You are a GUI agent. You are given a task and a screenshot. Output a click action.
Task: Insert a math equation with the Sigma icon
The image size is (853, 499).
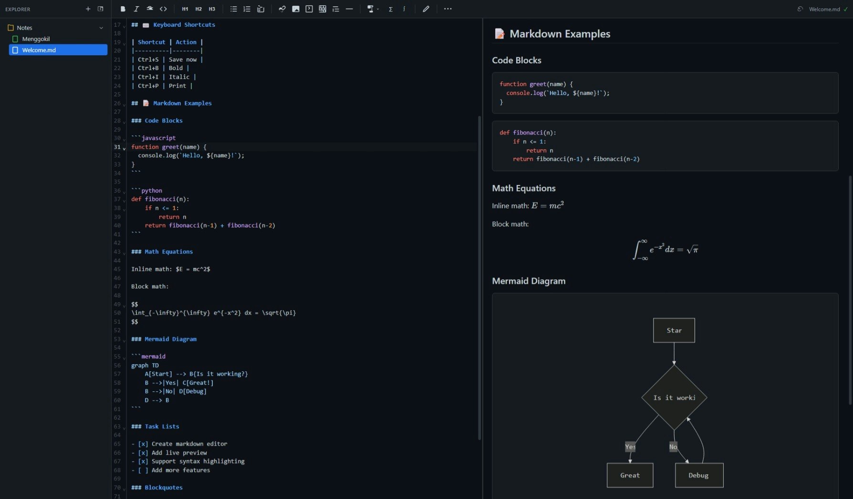[x=390, y=9]
